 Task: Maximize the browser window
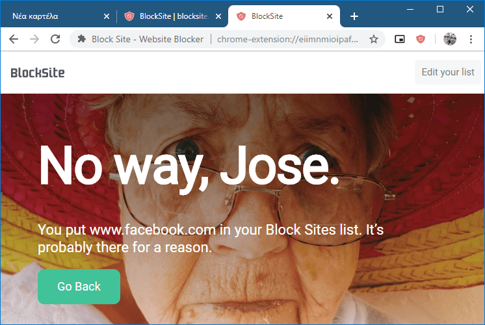coord(440,9)
